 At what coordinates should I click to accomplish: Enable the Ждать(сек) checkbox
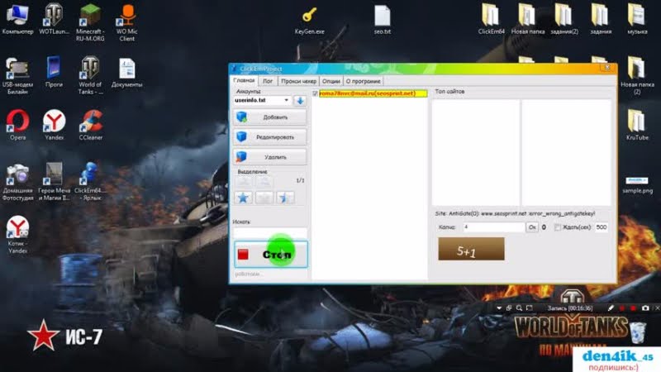[557, 227]
